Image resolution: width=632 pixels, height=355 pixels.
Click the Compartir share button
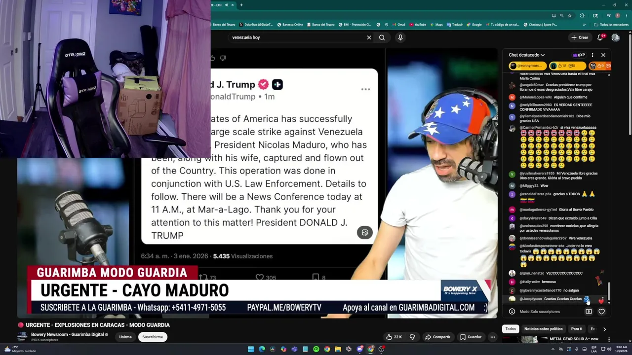coord(438,337)
